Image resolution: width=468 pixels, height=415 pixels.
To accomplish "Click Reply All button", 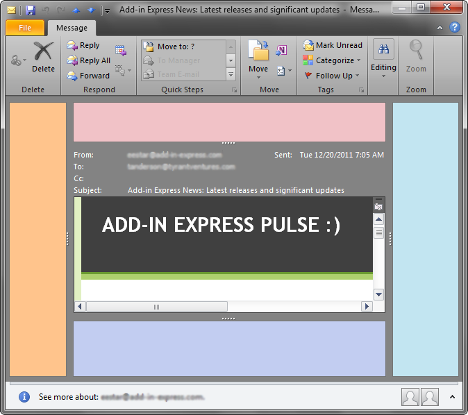I will [89, 60].
